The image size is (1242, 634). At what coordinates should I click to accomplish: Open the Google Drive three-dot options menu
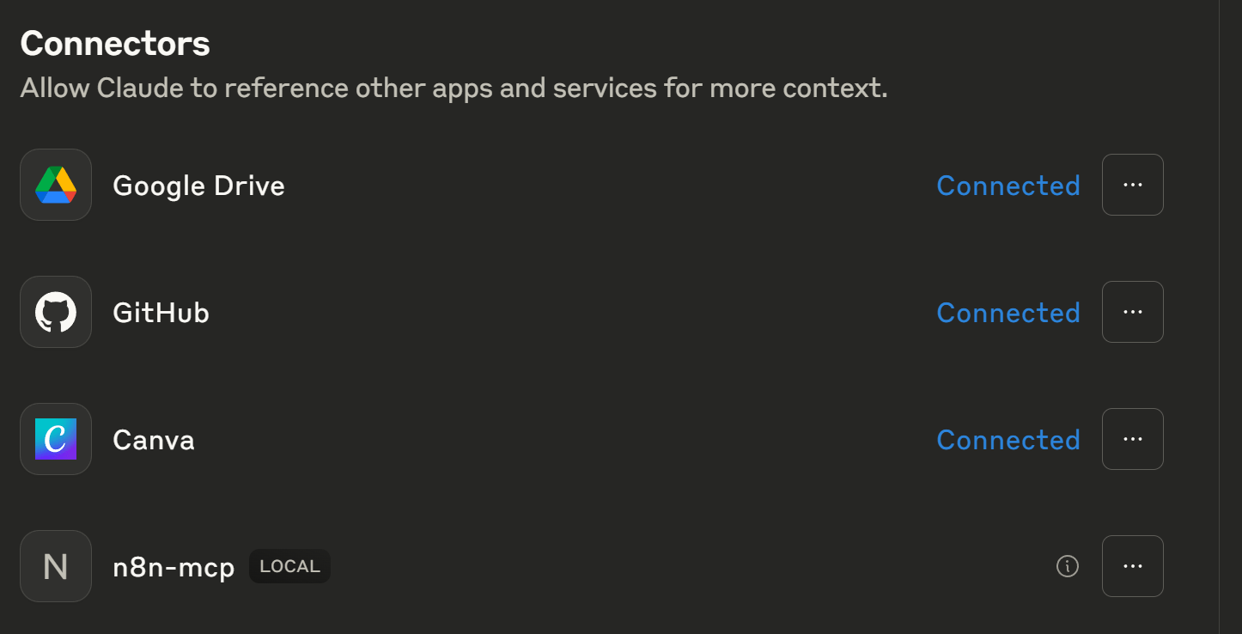pos(1132,185)
